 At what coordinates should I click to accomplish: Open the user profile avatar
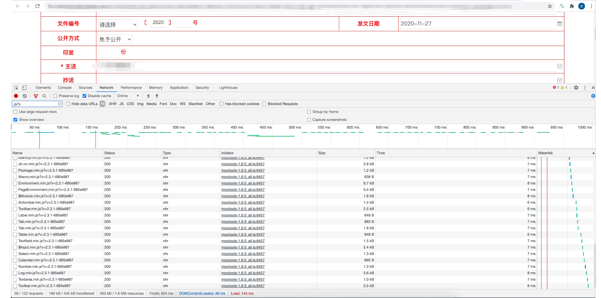pyautogui.click(x=582, y=6)
